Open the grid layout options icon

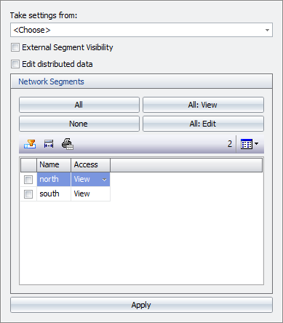pyautogui.click(x=247, y=144)
